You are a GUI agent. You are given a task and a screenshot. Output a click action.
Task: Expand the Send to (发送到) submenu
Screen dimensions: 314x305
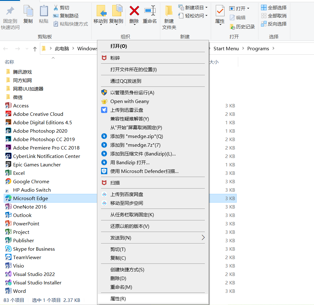pos(153,238)
